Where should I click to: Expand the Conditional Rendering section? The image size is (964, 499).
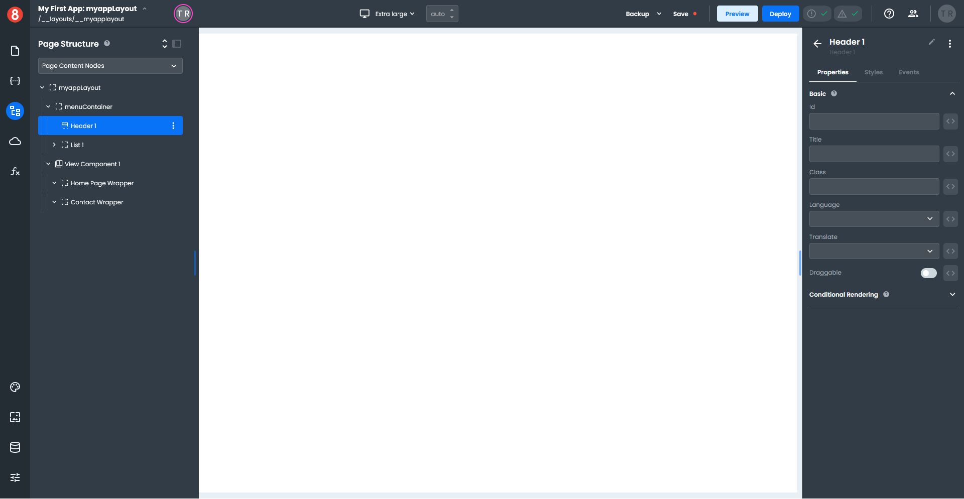click(952, 295)
